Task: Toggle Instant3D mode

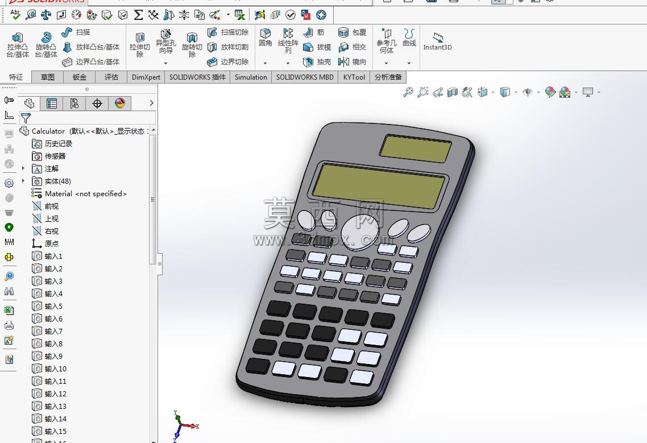Action: click(437, 42)
